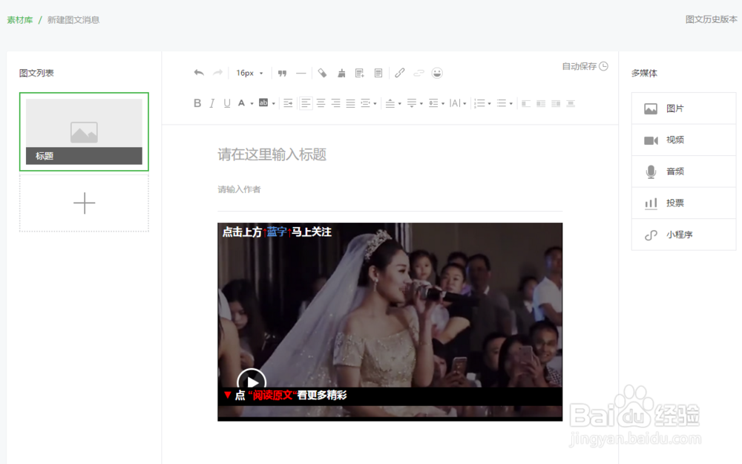Insert audio via 音频
Viewport: 742px width, 464px height.
(x=684, y=171)
